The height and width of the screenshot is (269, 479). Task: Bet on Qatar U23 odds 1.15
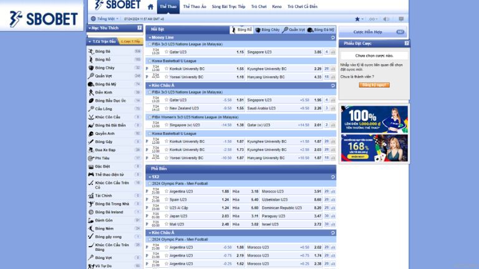240,52
